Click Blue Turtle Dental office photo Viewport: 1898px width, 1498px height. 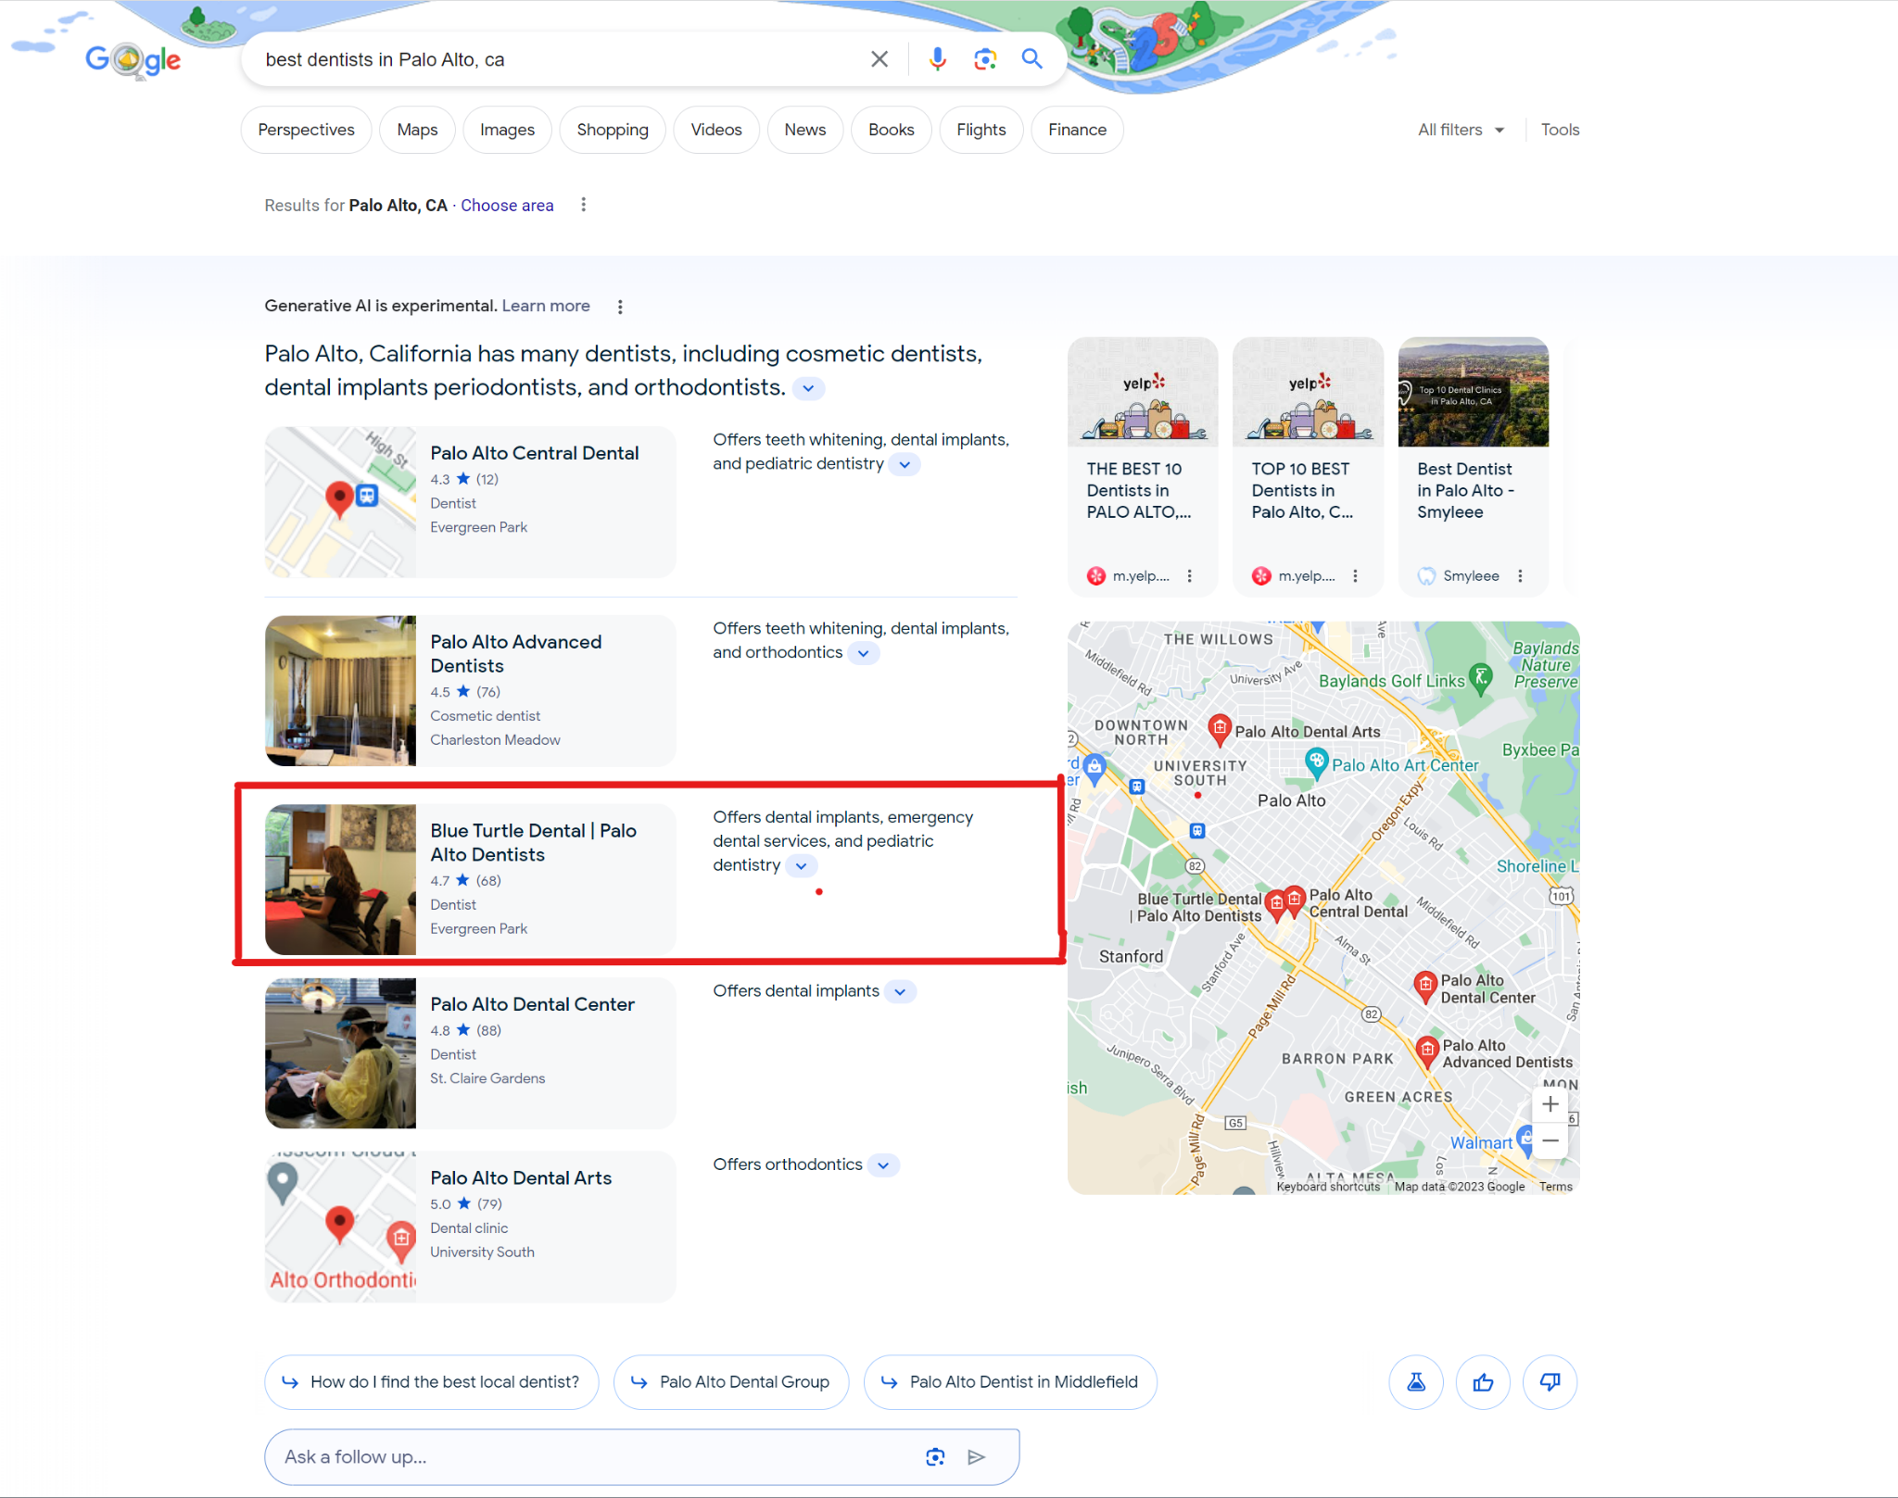tap(340, 880)
